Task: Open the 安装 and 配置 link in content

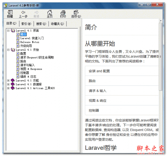Action: 99,71
